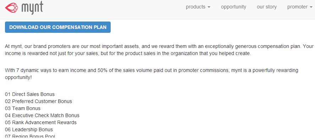Select the 06 Leadership Bonus item
Image resolution: width=315 pixels, height=139 pixels.
(29, 129)
